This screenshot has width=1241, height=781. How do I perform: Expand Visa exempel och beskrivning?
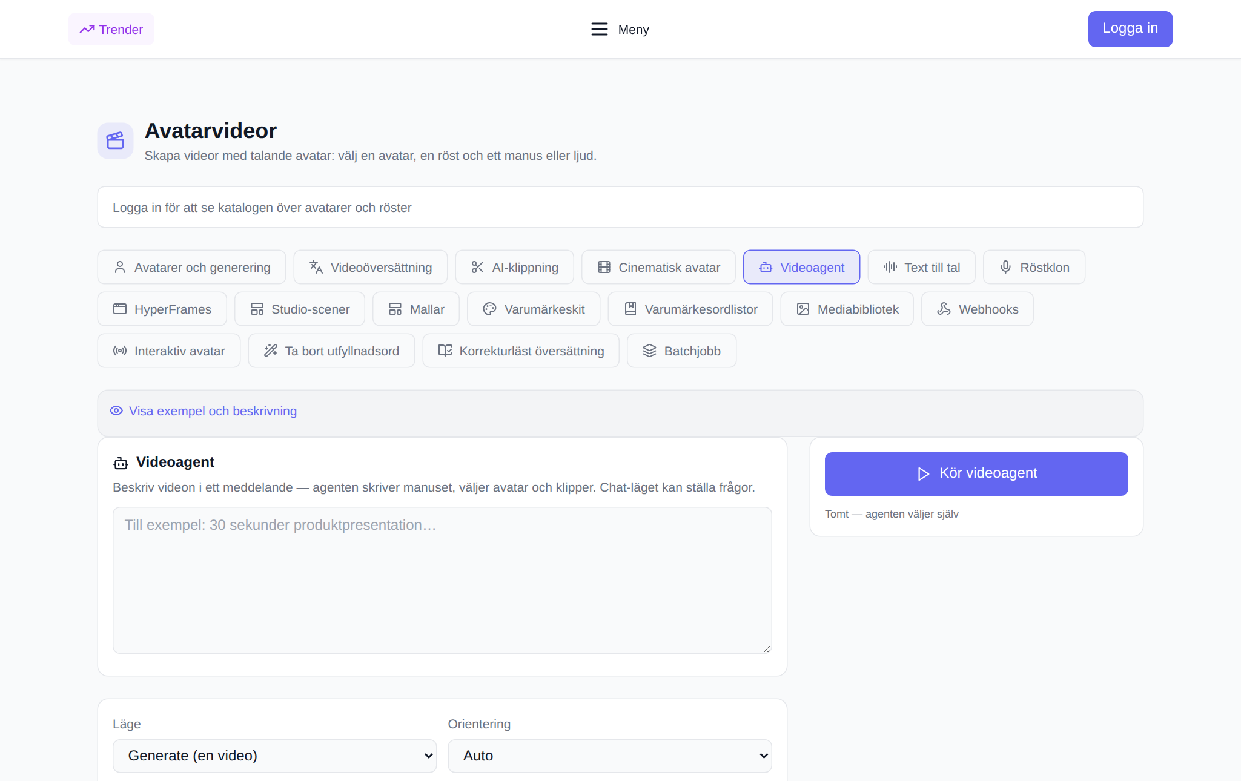point(213,410)
